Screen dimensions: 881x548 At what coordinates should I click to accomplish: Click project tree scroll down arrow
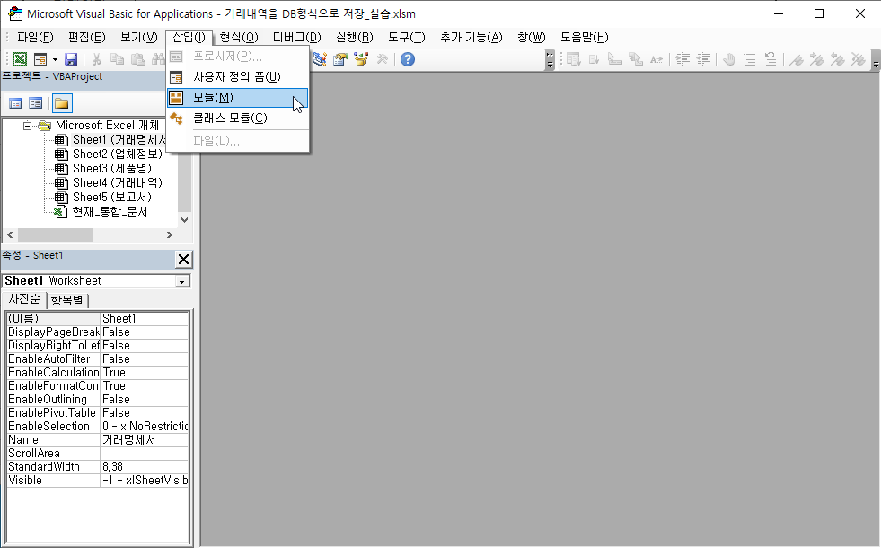click(x=184, y=220)
